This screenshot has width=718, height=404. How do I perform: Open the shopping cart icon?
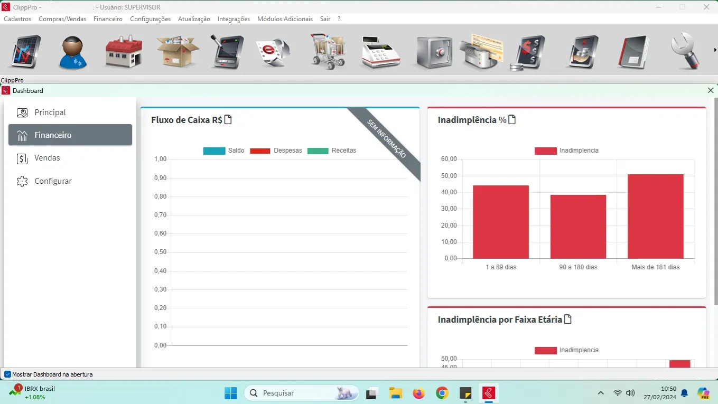point(328,52)
